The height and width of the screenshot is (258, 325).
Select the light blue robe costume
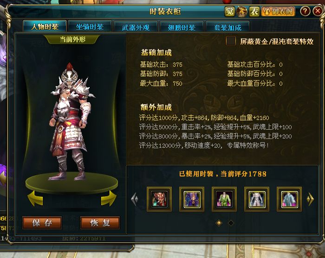tap(289, 199)
